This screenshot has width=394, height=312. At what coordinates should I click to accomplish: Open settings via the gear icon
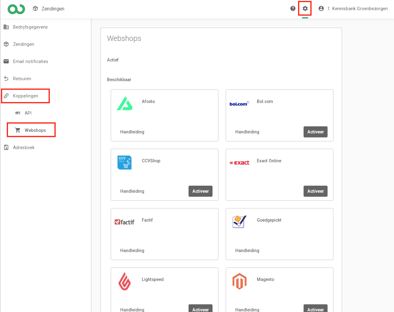click(305, 9)
